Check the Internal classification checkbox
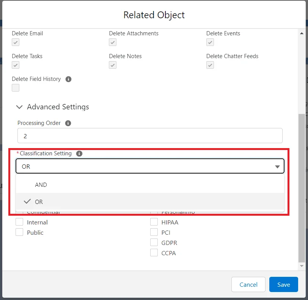This screenshot has height=300, width=308. pos(19,222)
